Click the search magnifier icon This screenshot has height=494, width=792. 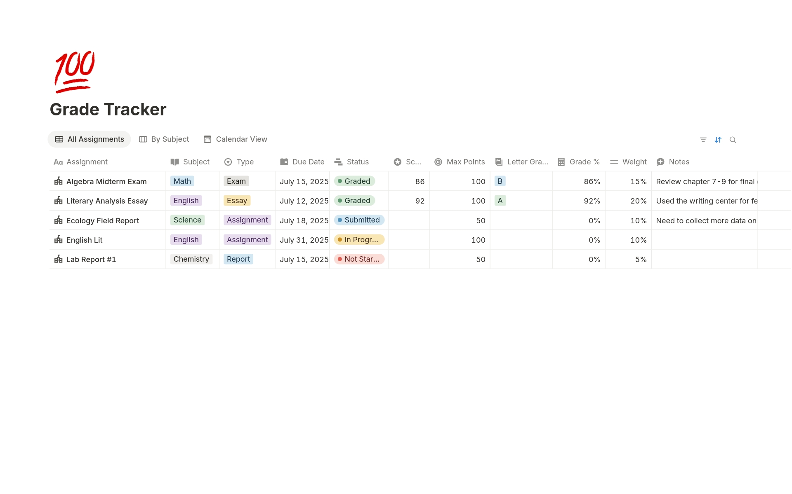pos(733,140)
